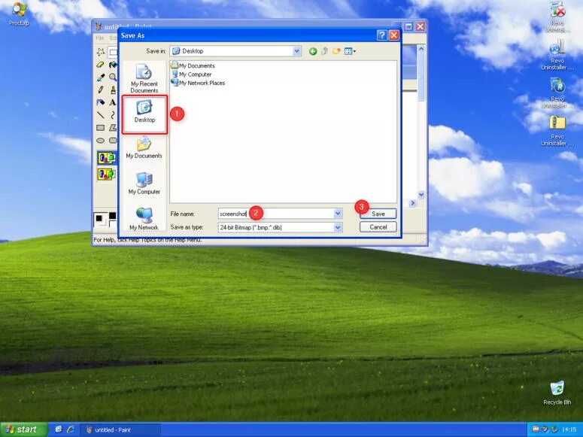Viewport: 583px width, 437px height.
Task: Open the Views menu button in Save As
Action: tap(350, 51)
